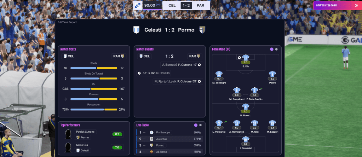
Task: Select the purple page dot in Live Table
Action: pos(196,125)
